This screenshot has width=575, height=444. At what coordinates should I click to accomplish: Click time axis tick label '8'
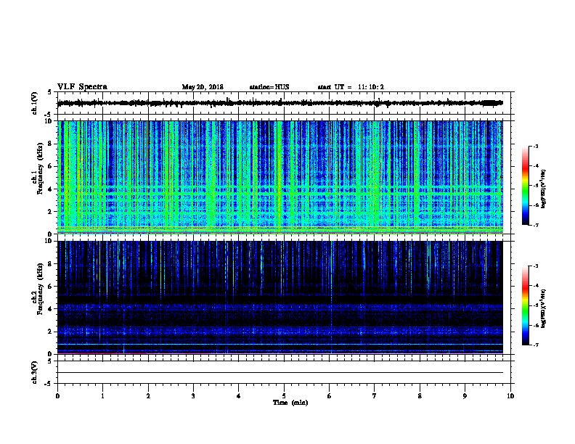click(420, 396)
